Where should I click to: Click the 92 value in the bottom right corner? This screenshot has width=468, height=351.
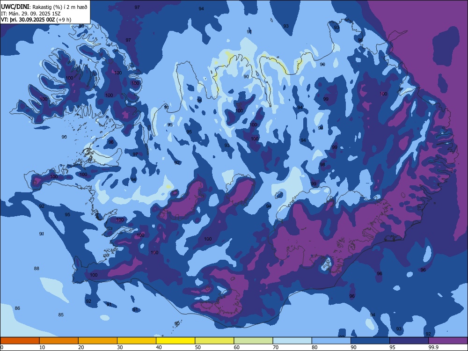point(428,334)
